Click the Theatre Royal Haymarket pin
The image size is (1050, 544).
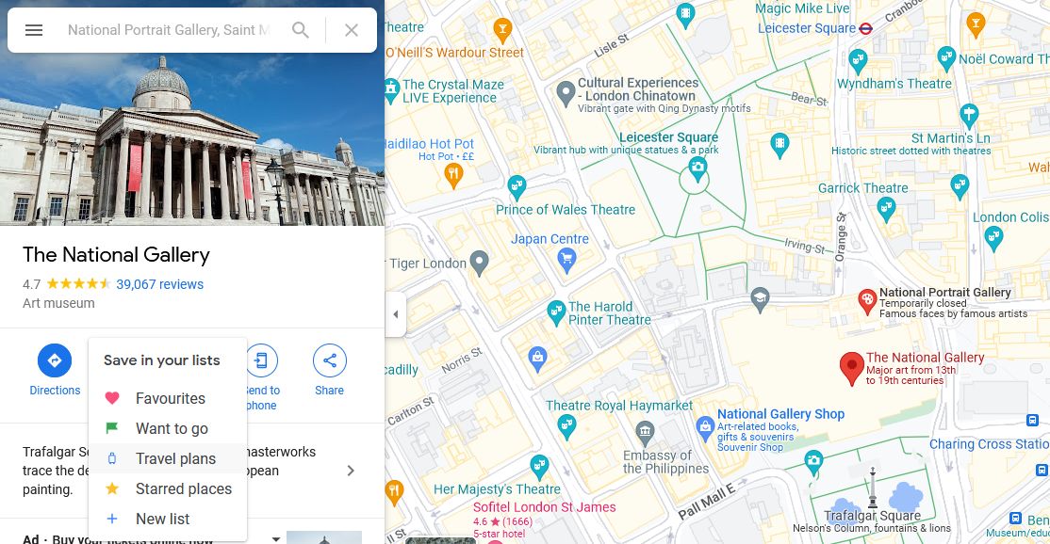coord(566,425)
